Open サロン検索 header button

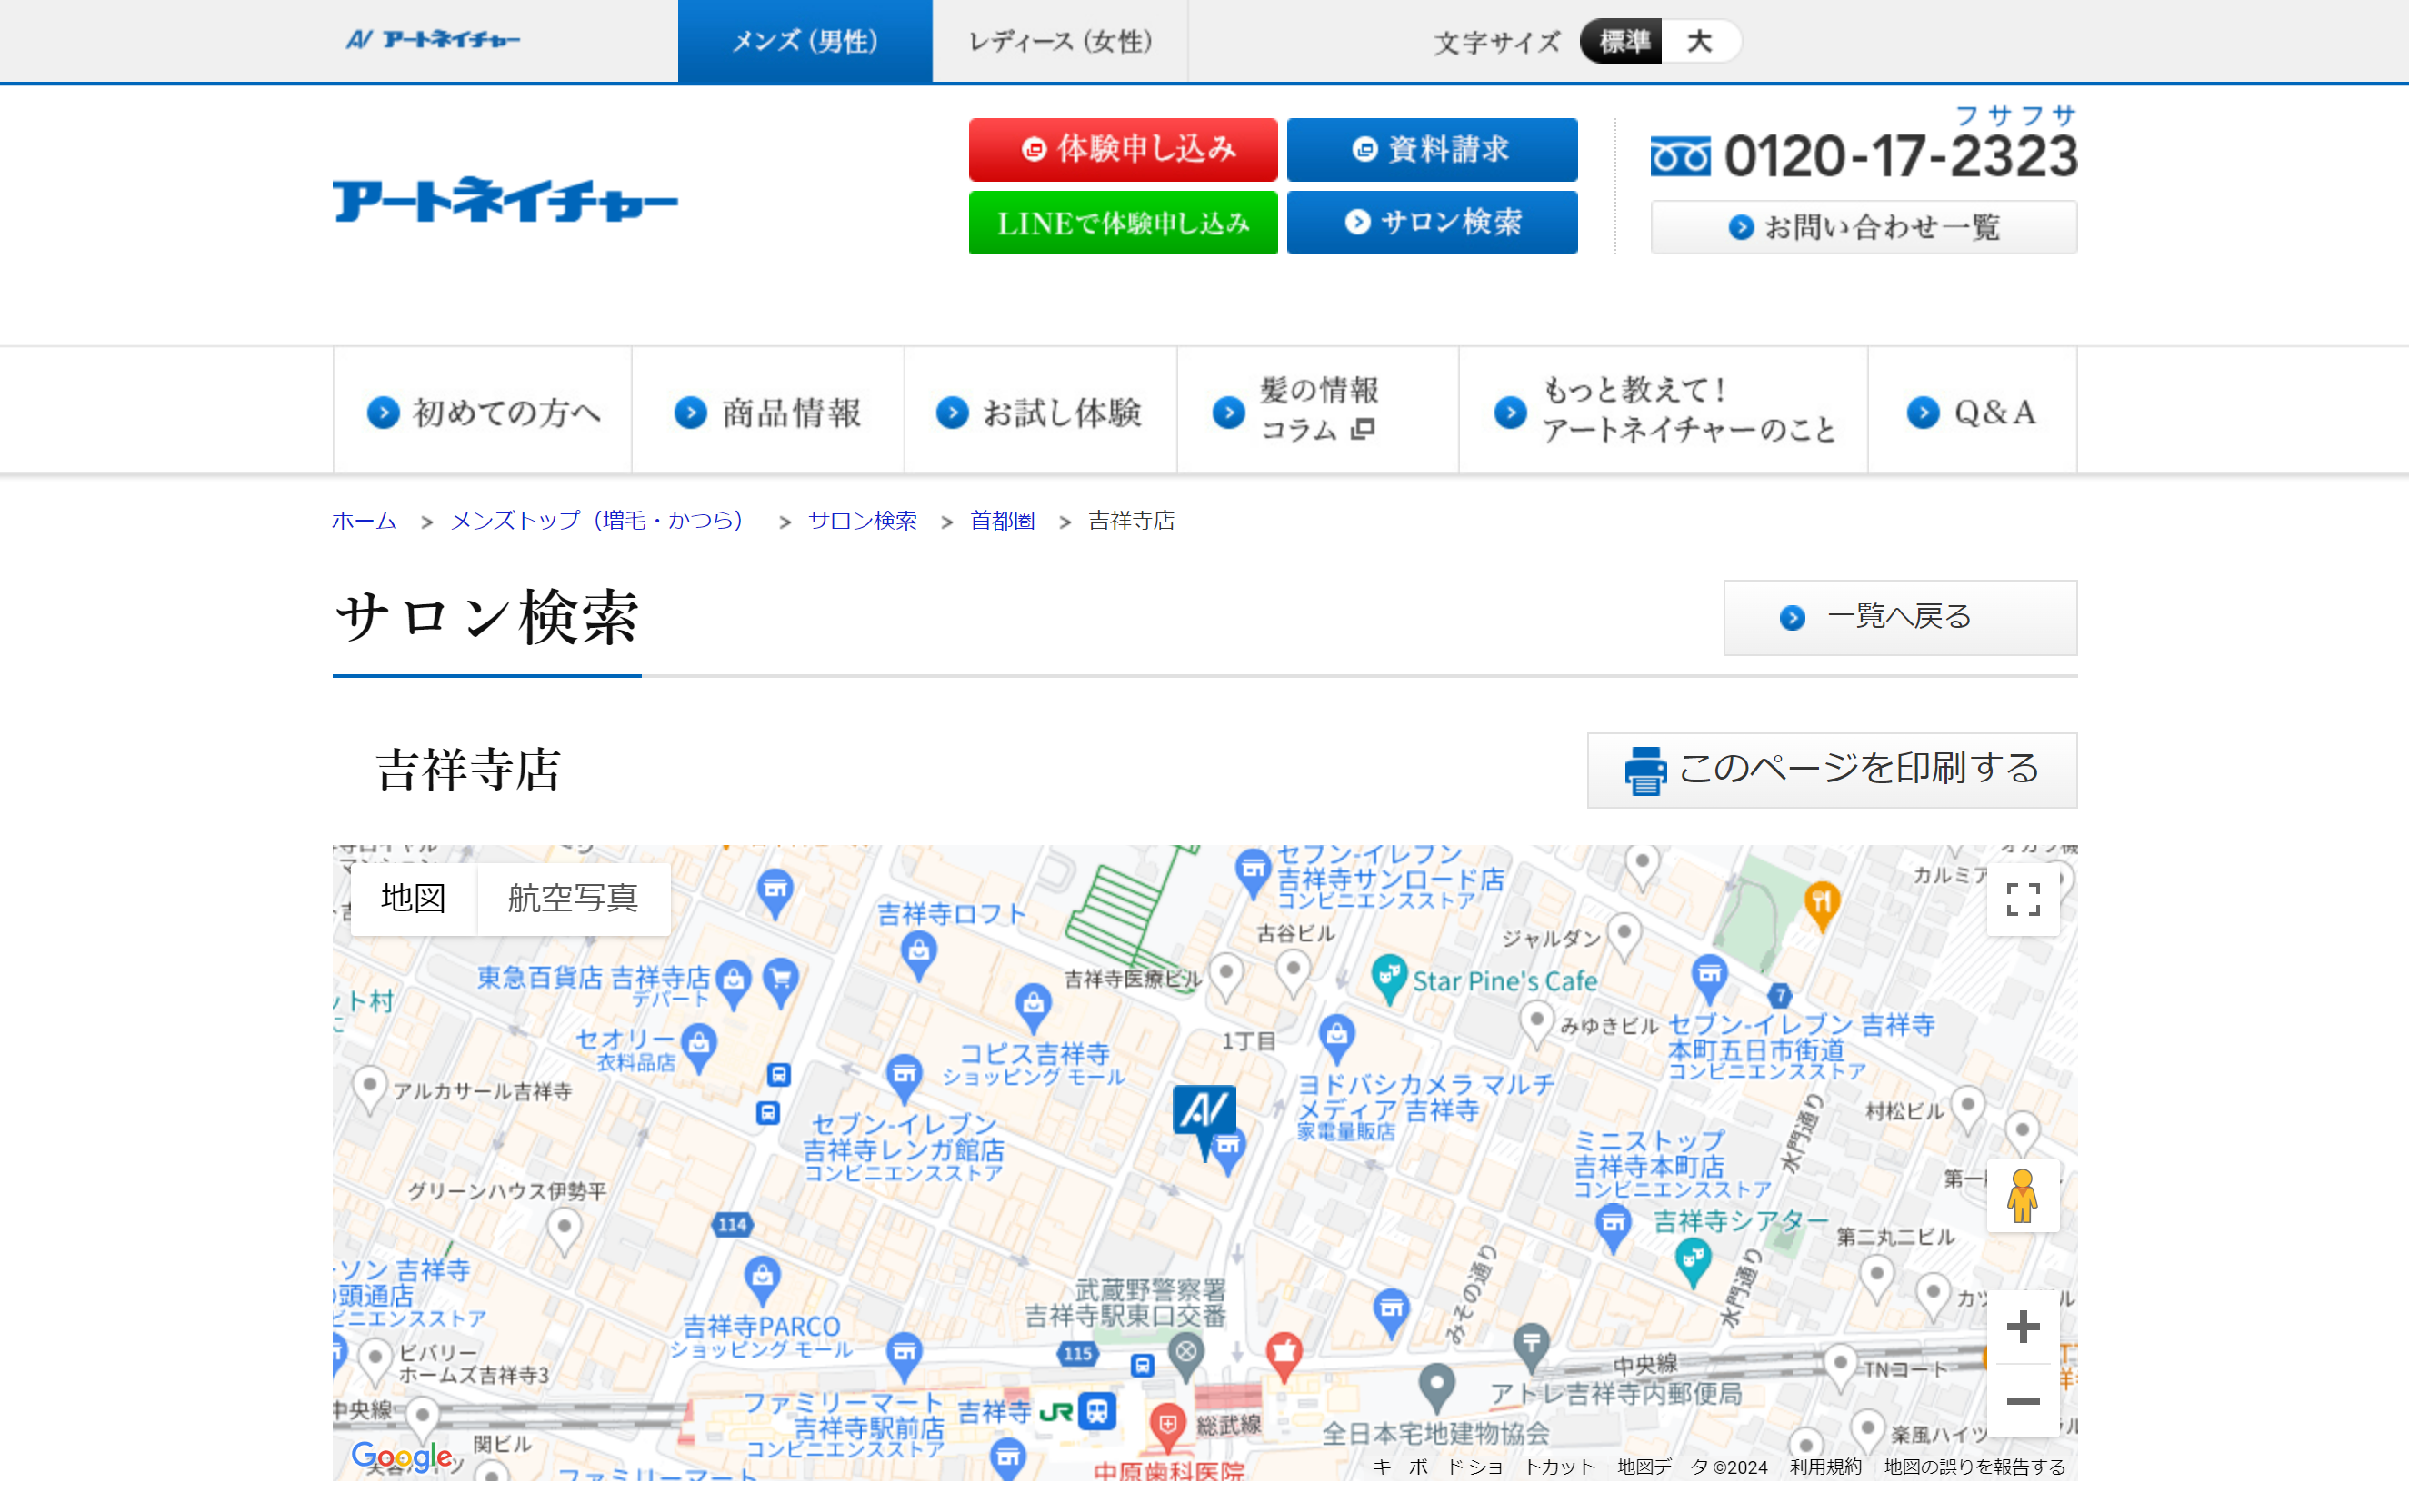pyautogui.click(x=1432, y=222)
